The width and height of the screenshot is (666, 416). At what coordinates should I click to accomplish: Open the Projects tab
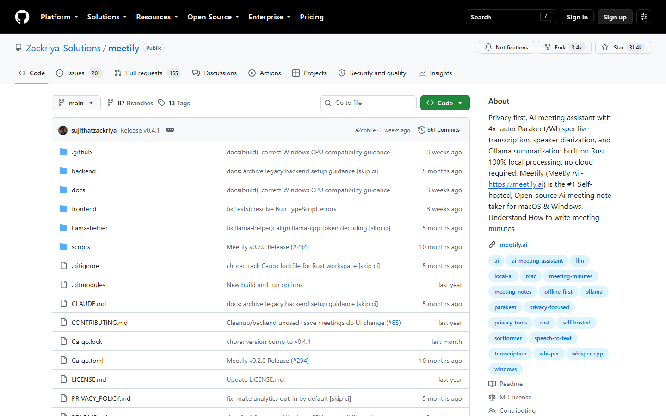pyautogui.click(x=309, y=73)
